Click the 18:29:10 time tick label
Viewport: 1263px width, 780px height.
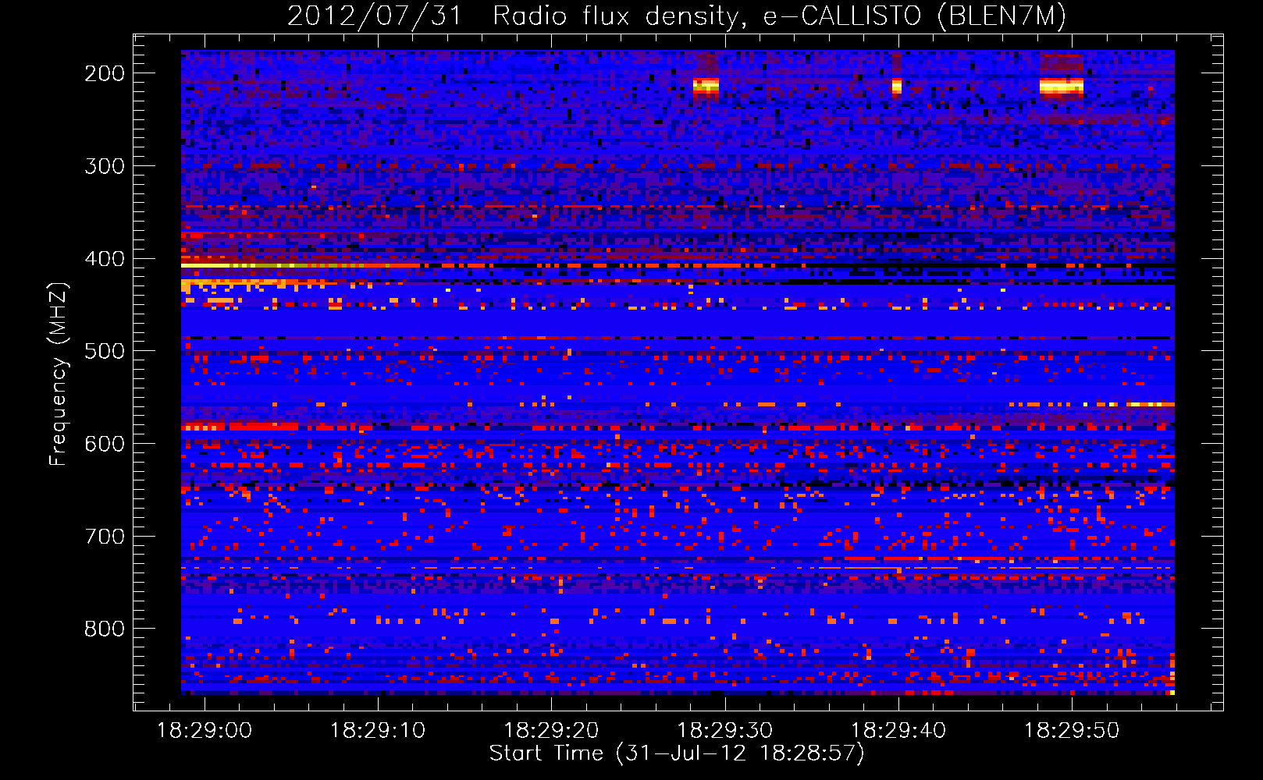tap(378, 731)
